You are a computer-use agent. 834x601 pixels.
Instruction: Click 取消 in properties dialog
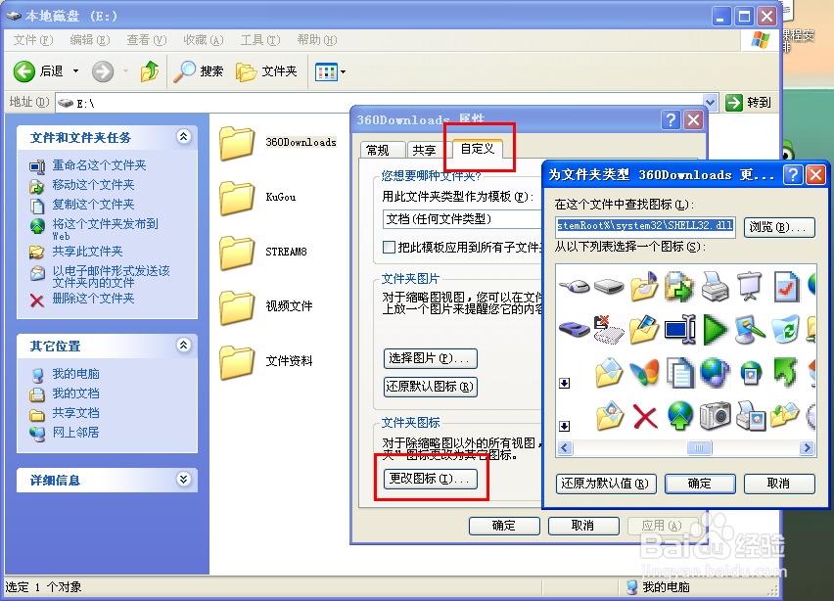coord(583,526)
